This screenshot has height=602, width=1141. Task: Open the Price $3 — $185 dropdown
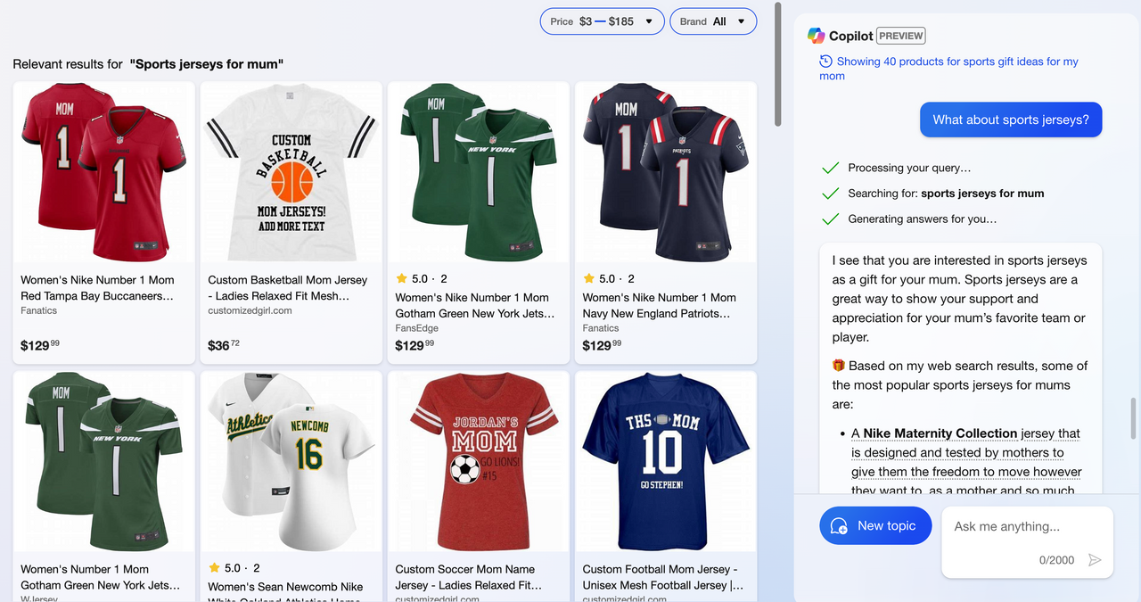click(602, 21)
